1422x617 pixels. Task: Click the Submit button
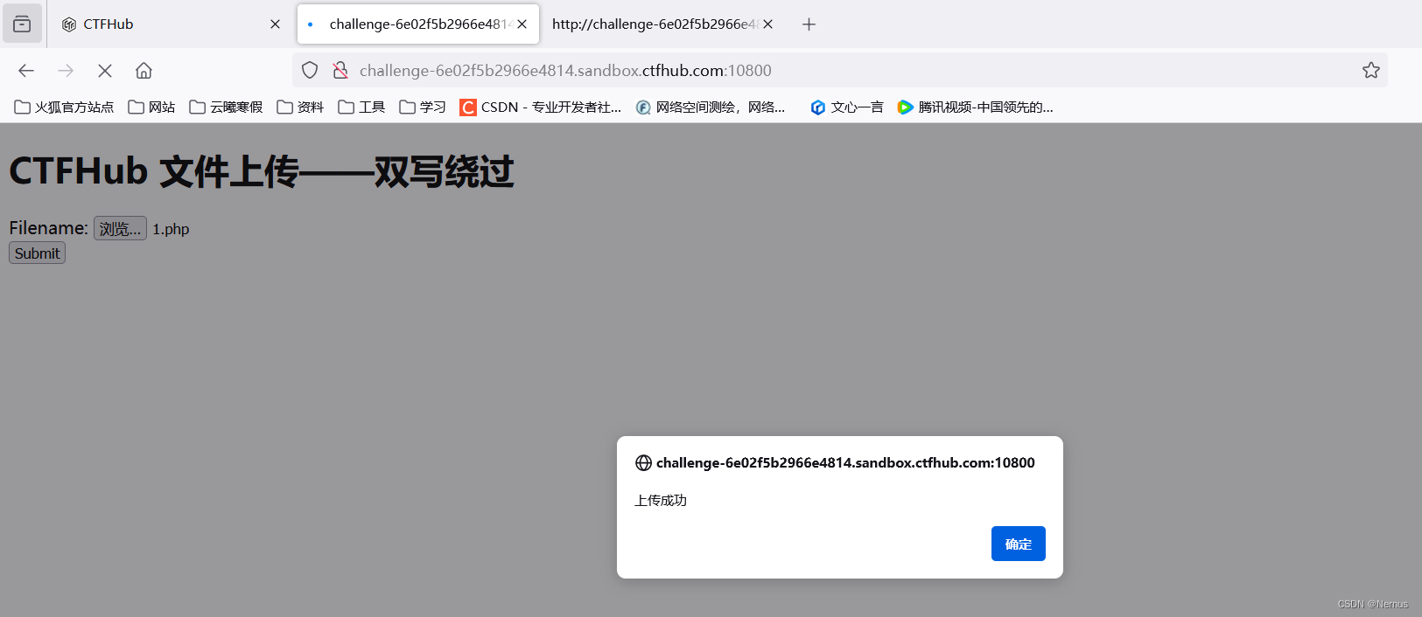coord(38,253)
